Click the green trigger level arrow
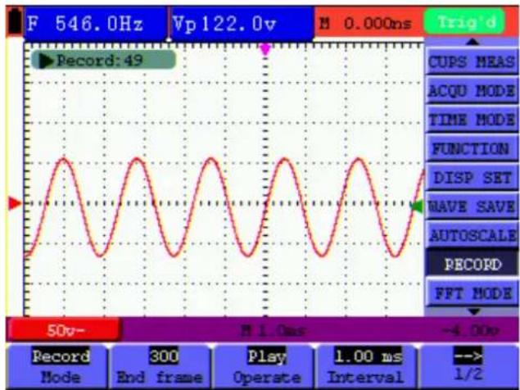The width and height of the screenshot is (520, 390). (417, 206)
